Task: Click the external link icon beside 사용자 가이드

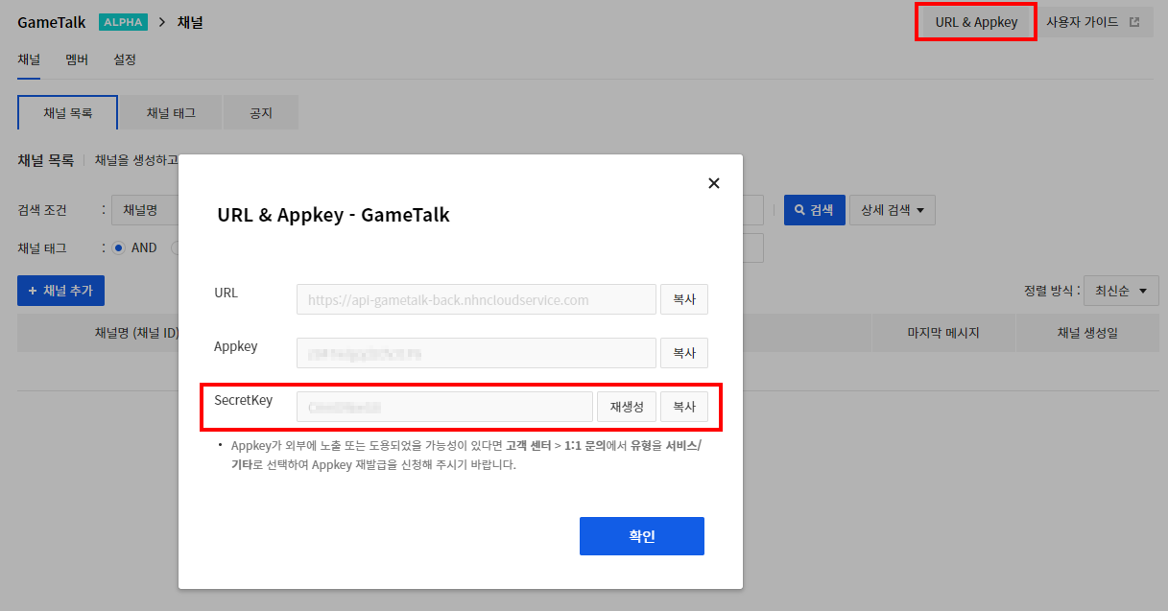Action: (1134, 22)
